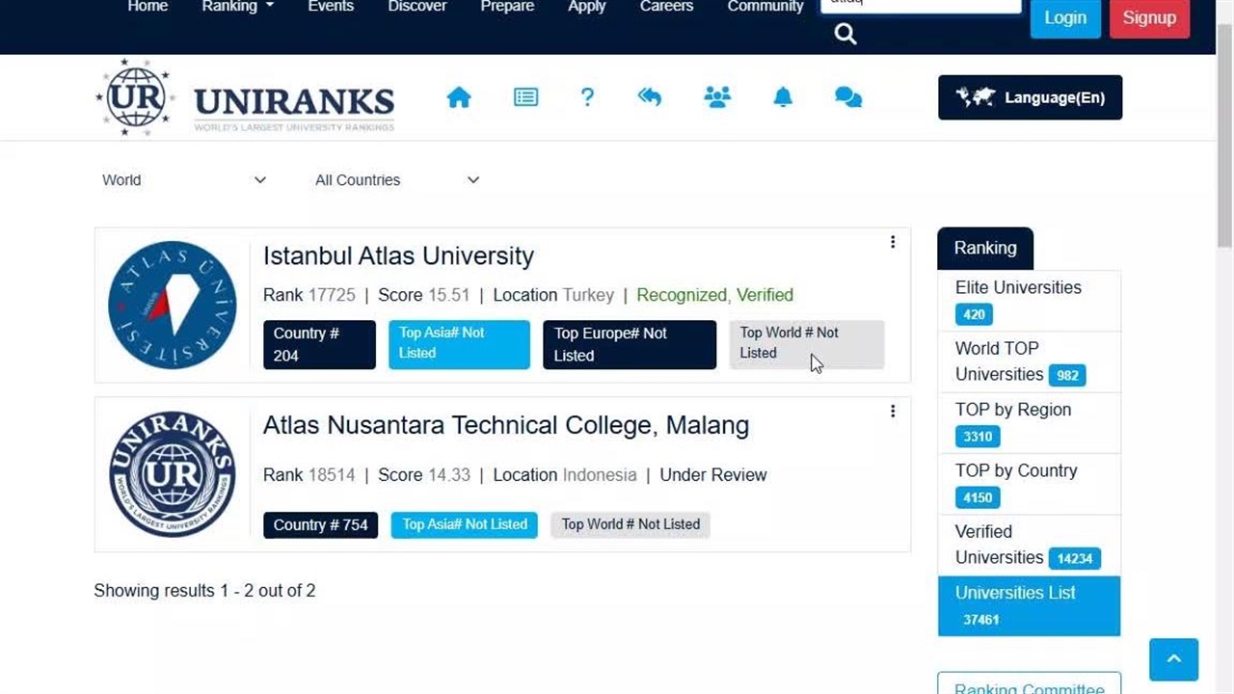The image size is (1234, 694).
Task: Open the Ranking dropdown in top navigation
Action: pos(237,7)
